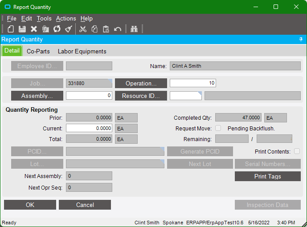Open the Tools menu
The image size is (307, 227).
44,19
